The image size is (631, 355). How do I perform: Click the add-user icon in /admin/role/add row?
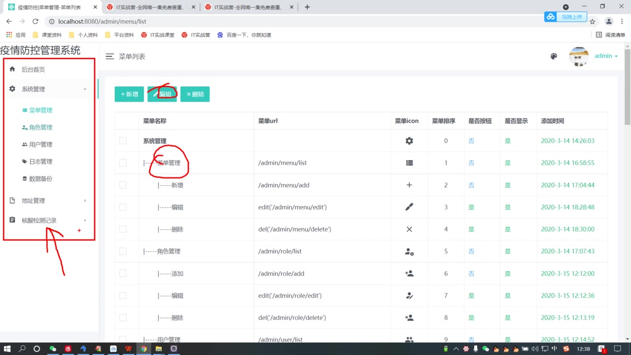pyautogui.click(x=409, y=273)
